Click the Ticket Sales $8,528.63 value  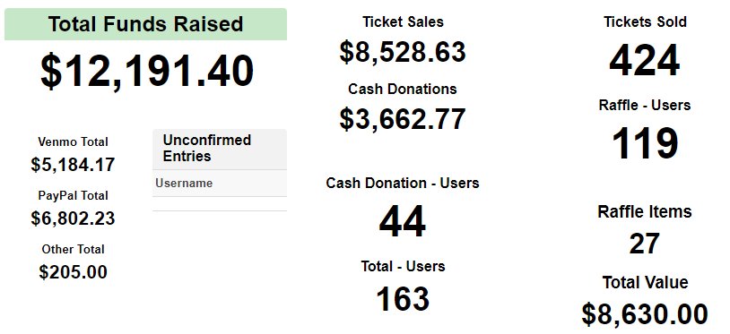coord(403,52)
